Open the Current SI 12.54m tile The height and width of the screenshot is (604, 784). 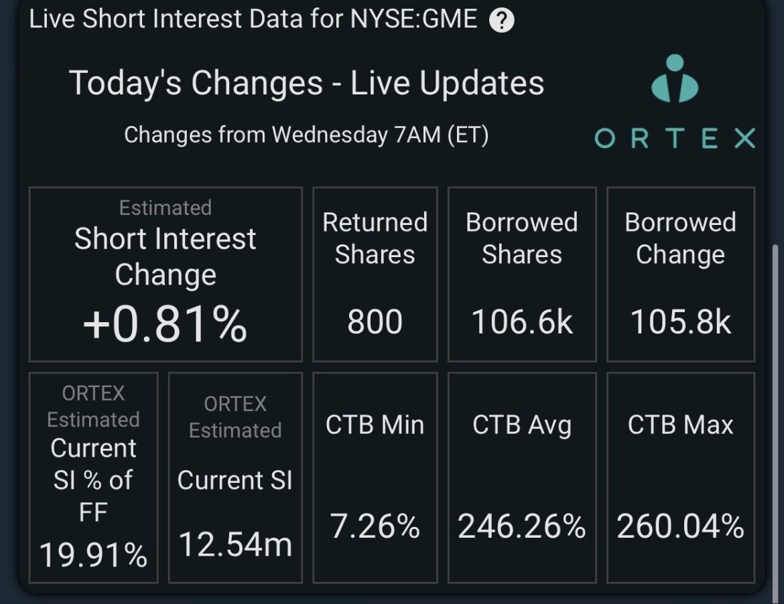click(x=235, y=477)
